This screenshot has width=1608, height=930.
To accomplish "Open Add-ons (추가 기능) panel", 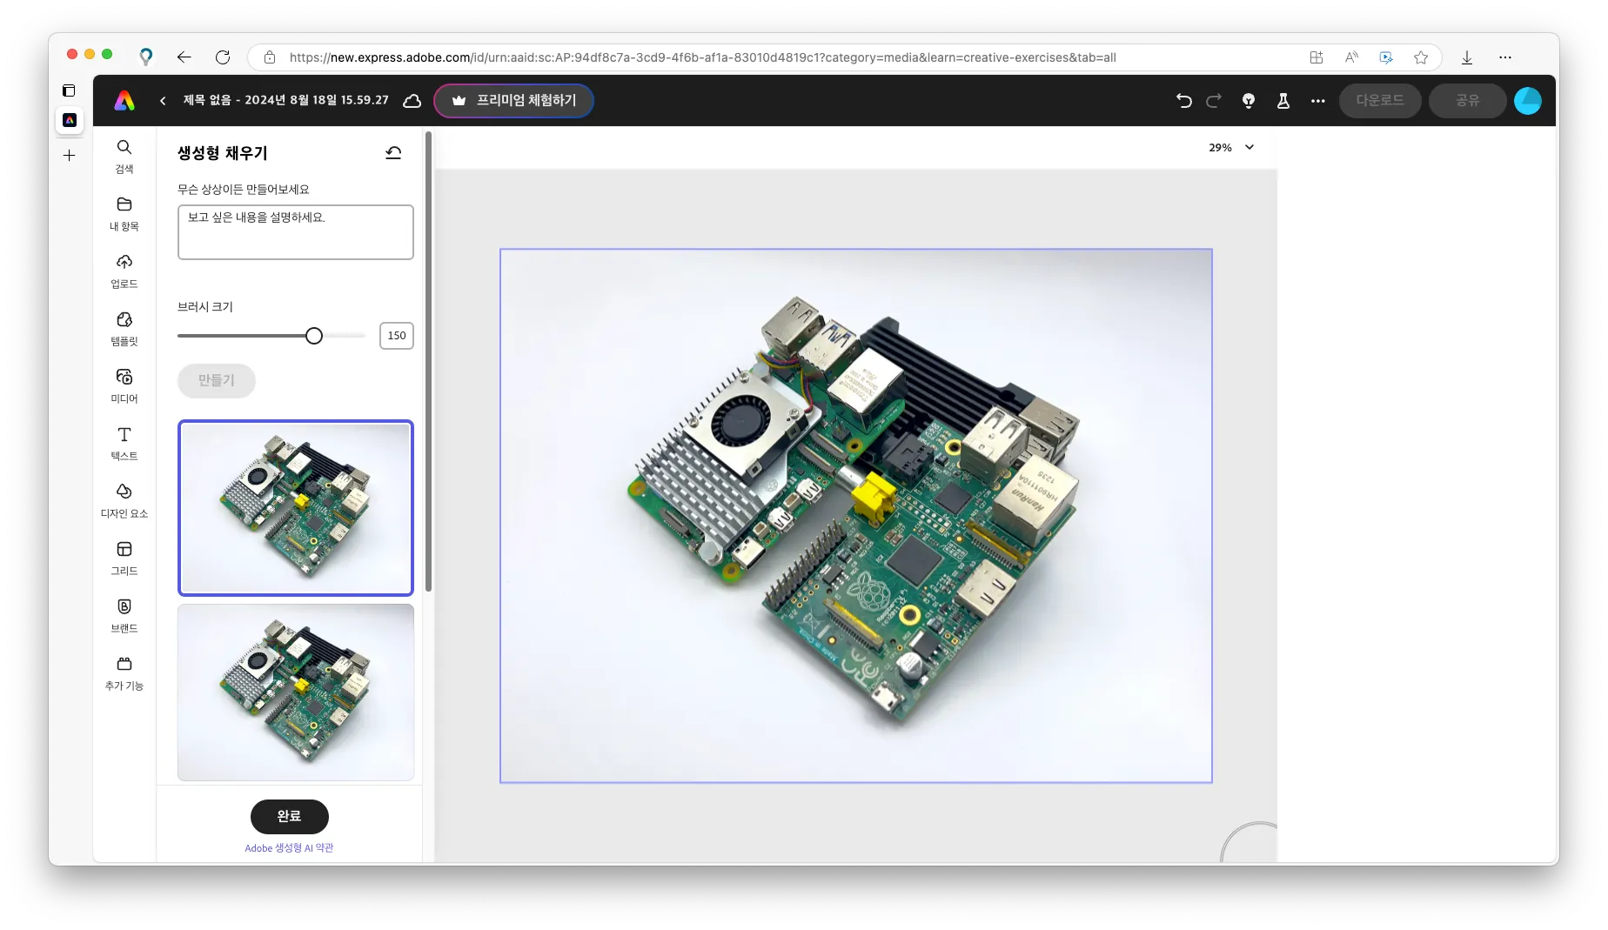I will [x=124, y=673].
